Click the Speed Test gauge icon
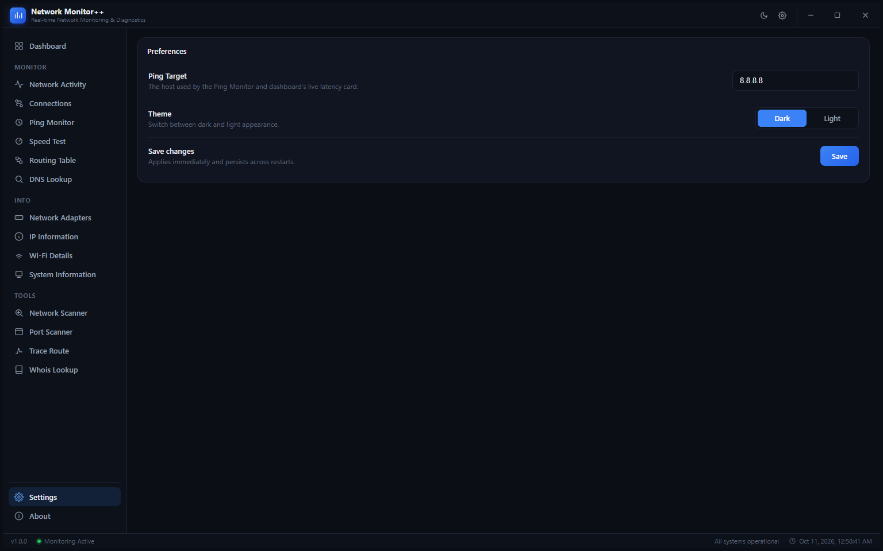883x551 pixels. [x=19, y=141]
